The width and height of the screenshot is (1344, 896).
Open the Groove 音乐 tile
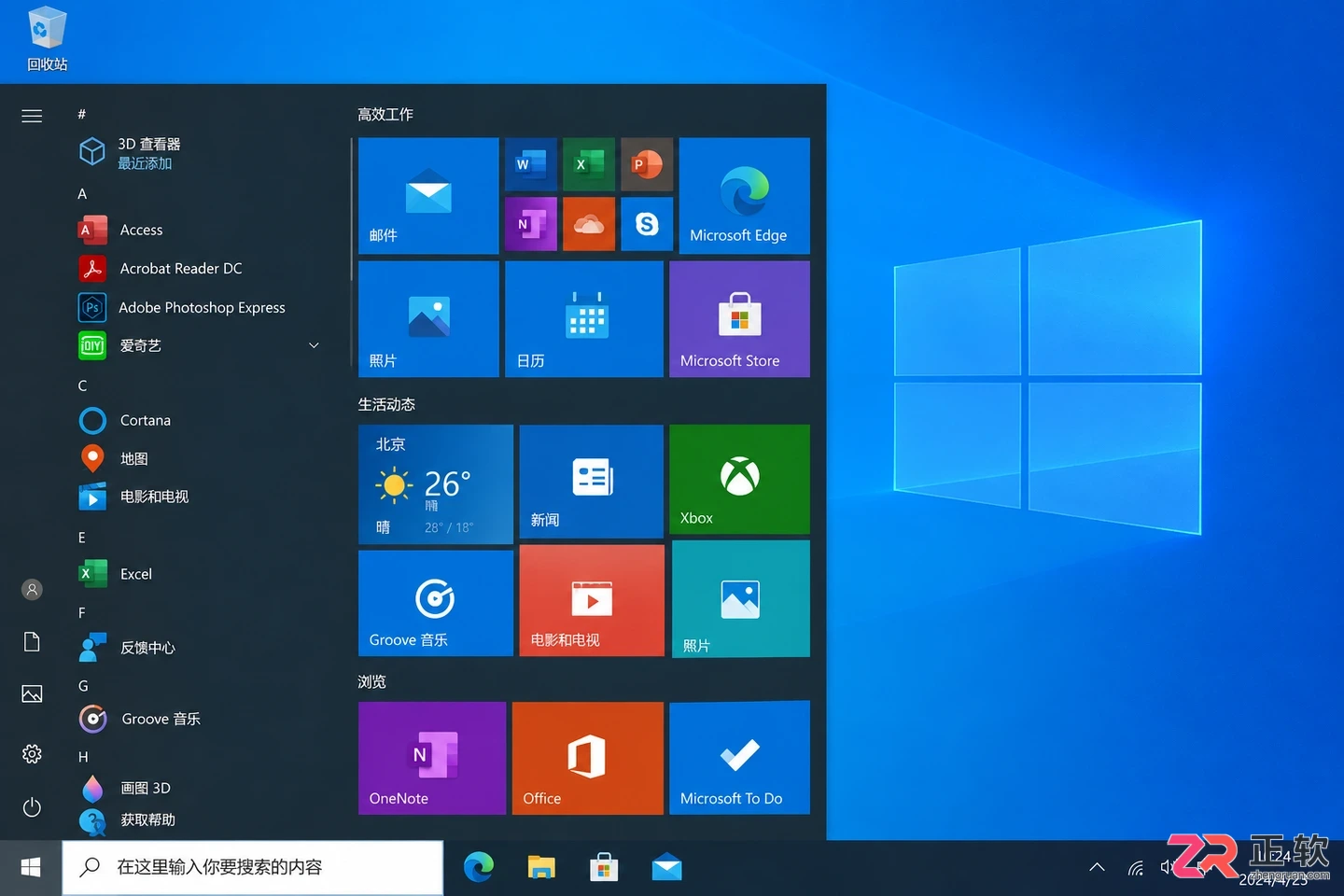coord(436,603)
